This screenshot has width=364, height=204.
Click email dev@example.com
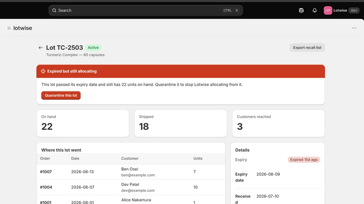(x=138, y=190)
